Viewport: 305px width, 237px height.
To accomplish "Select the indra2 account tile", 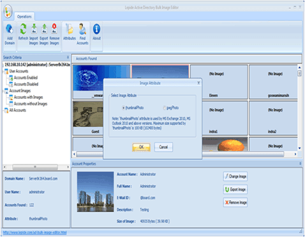I will click(273, 118).
